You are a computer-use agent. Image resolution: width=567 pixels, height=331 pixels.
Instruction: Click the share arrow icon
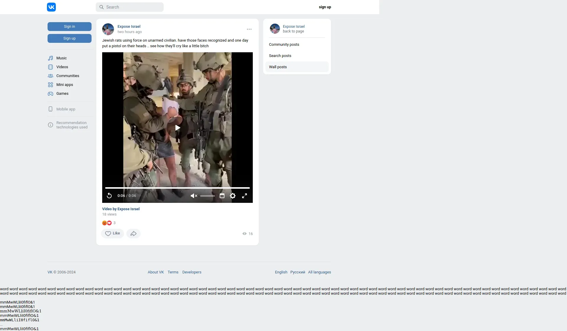coord(133,234)
